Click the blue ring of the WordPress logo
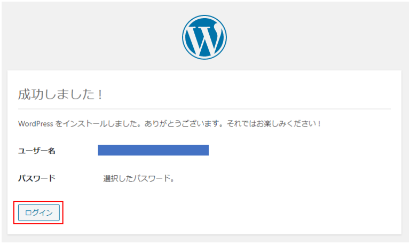The width and height of the screenshot is (410, 244). click(184, 36)
